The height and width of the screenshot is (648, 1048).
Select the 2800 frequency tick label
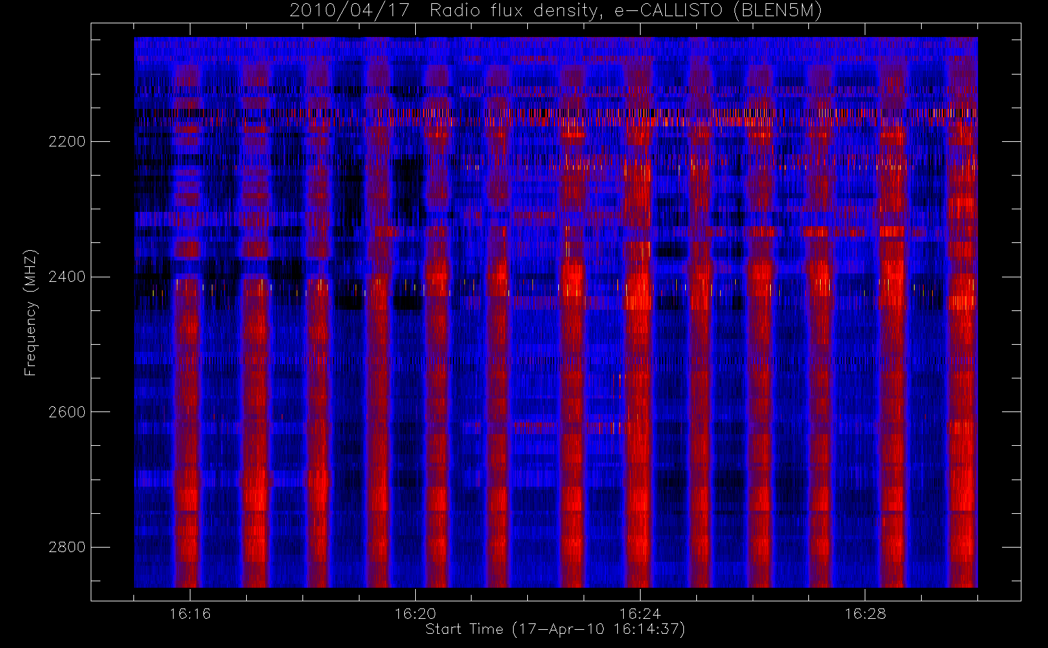coord(67,547)
